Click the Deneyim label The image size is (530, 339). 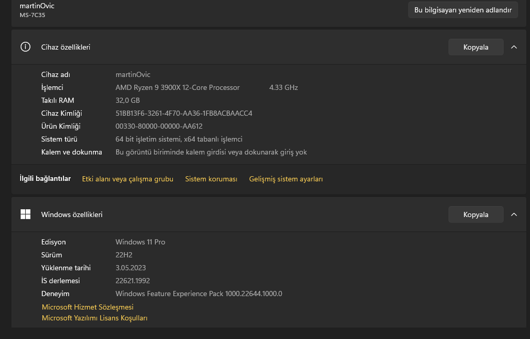pyautogui.click(x=55, y=294)
